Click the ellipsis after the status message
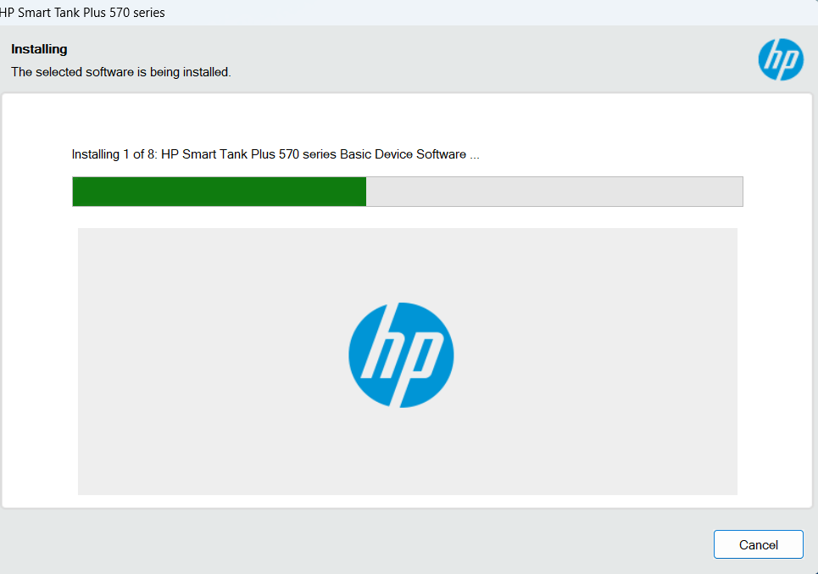818x574 pixels. coord(476,155)
